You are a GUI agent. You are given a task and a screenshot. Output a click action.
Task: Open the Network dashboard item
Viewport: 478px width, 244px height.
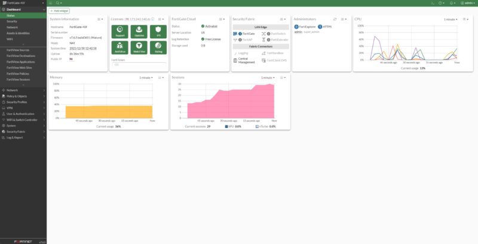pos(23,28)
